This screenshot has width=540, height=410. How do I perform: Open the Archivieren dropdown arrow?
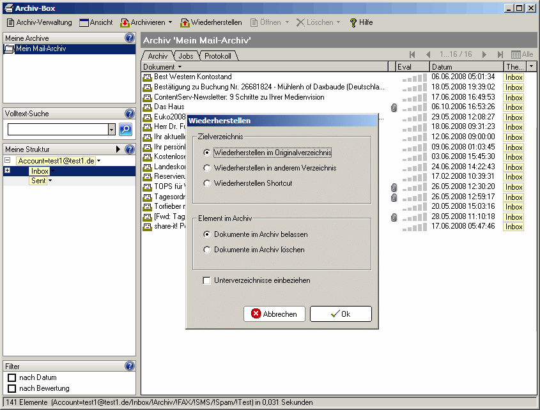click(x=170, y=22)
